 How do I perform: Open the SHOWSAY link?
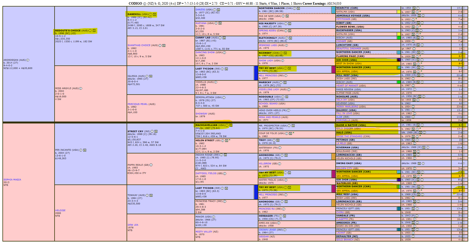(201, 114)
